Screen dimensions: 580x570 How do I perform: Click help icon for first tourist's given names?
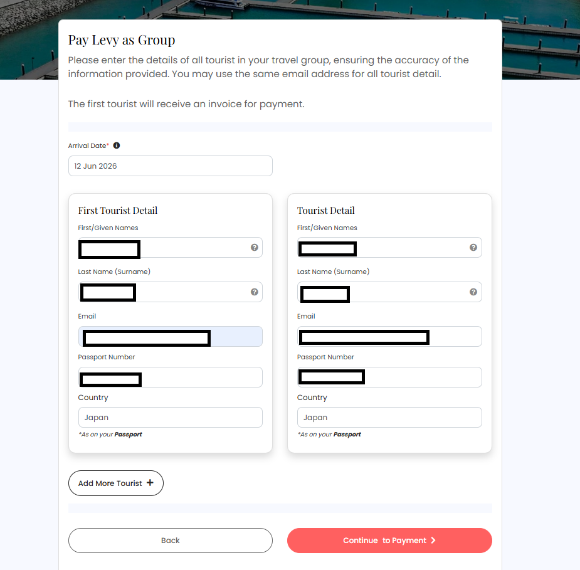point(255,248)
